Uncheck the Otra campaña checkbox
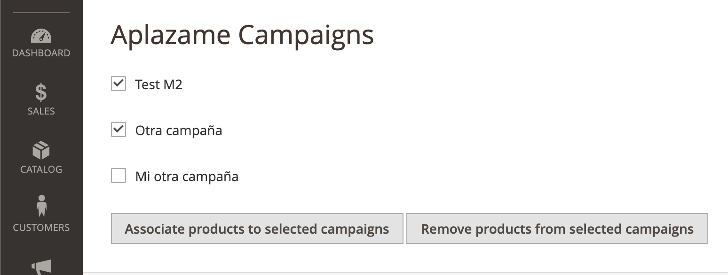The width and height of the screenshot is (728, 275). coord(119,130)
